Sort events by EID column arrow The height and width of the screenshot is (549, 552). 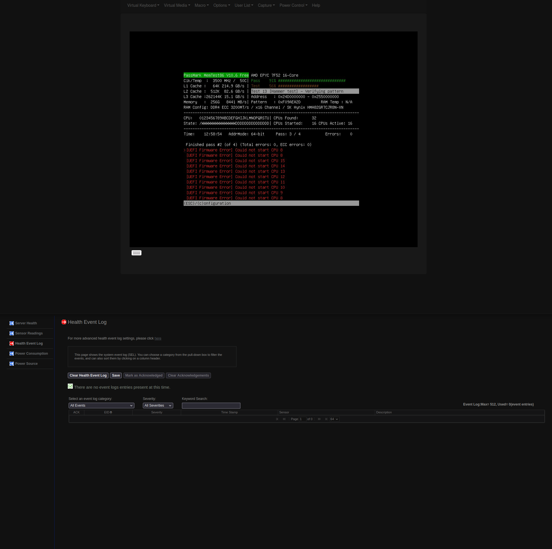point(111,413)
